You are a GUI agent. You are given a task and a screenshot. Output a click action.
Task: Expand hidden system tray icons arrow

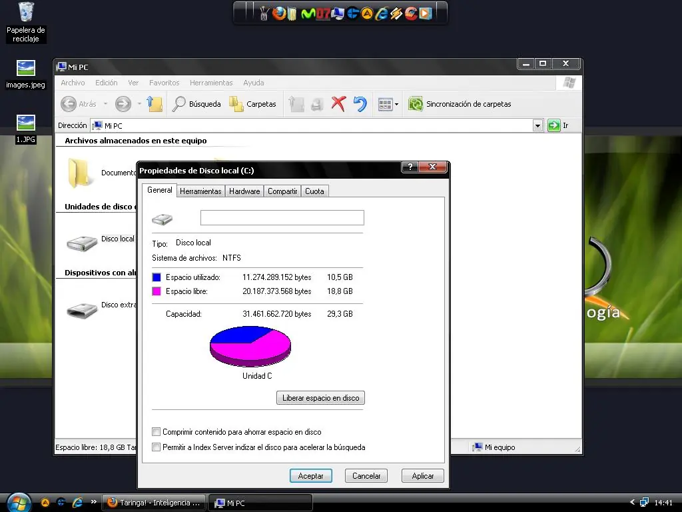633,502
